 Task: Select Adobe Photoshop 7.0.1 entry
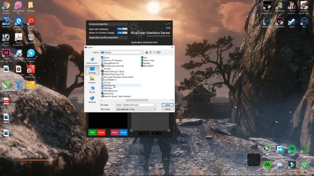tap(112, 74)
